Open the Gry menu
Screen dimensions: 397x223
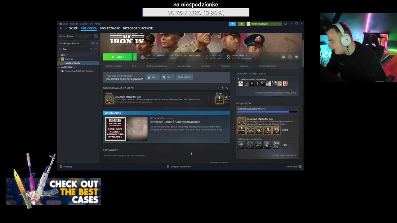coord(91,24)
